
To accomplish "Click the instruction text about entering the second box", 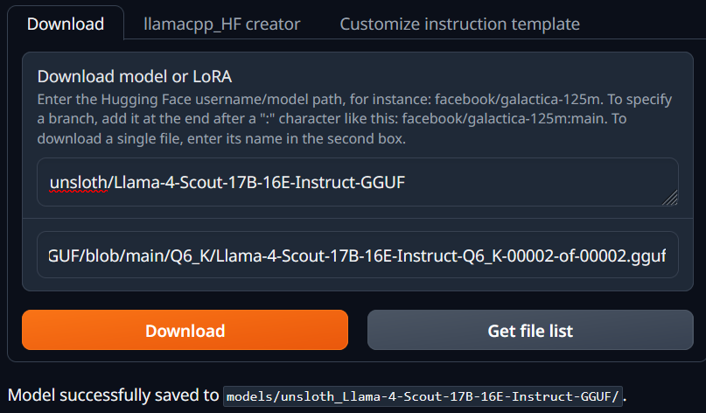I will 221,138.
